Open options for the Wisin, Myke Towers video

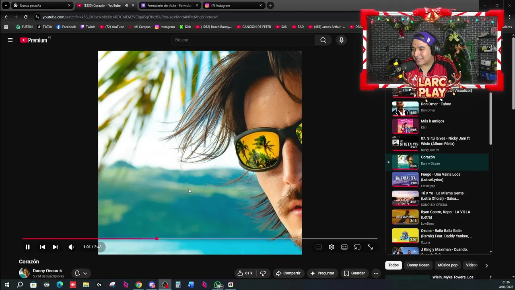[x=490, y=278]
